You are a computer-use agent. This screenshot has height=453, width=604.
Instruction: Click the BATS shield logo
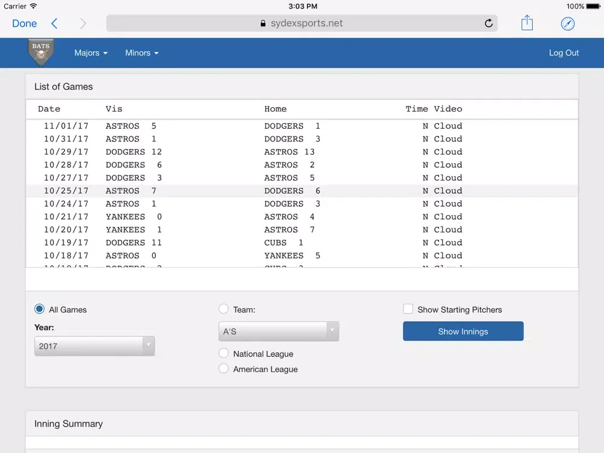41,53
